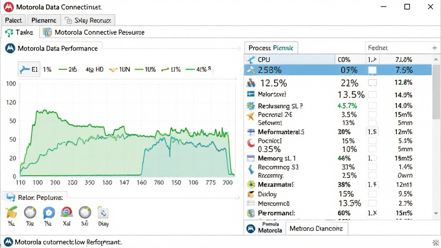Open the Xal red swirl shortcut icon
This screenshot has height=248, width=441.
[67, 213]
